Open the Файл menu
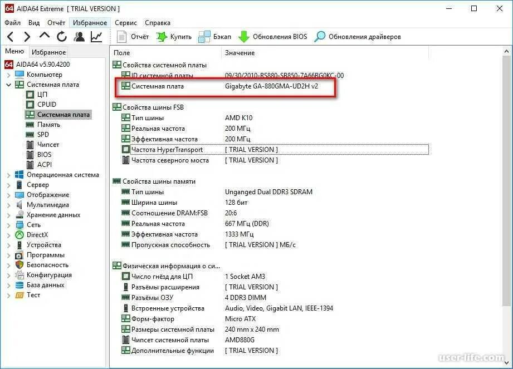This screenshot has width=513, height=369. pos(13,23)
